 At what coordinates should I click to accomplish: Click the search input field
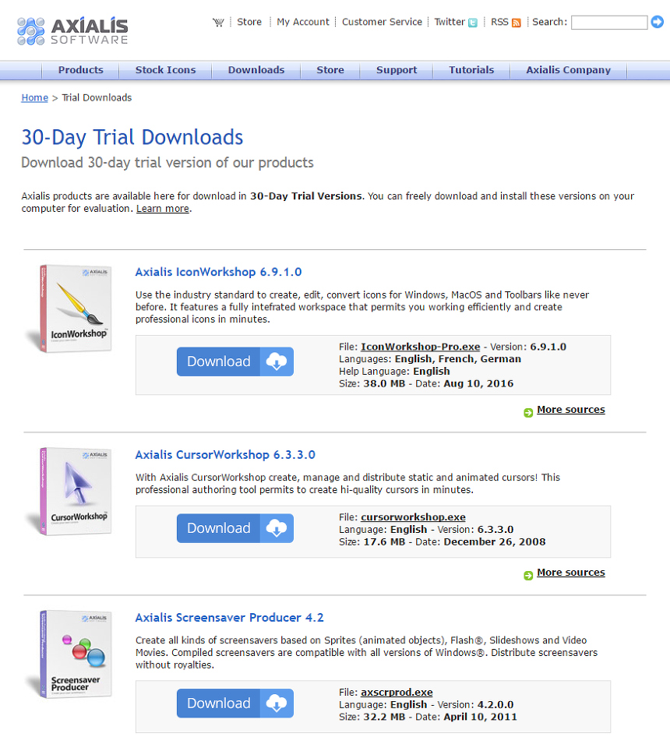pyautogui.click(x=608, y=23)
